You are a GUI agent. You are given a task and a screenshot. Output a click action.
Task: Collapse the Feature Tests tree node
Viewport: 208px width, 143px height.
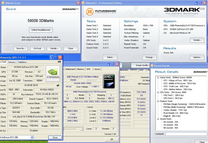pos(158,101)
